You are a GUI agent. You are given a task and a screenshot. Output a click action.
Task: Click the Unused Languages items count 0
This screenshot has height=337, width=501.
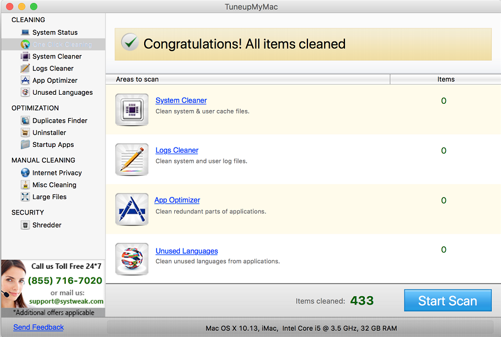tap(444, 250)
